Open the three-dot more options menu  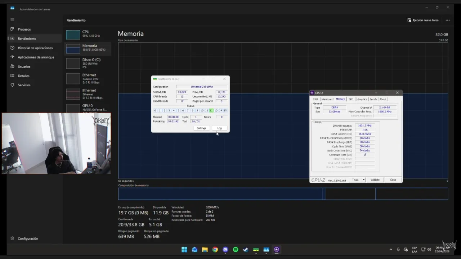[448, 20]
